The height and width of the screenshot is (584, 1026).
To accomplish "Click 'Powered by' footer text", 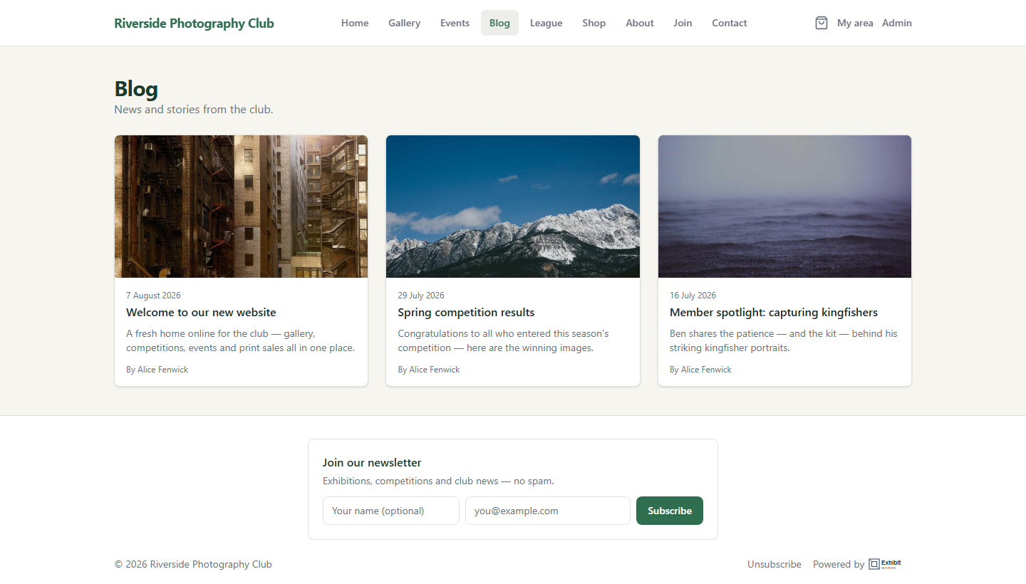I will click(x=839, y=564).
